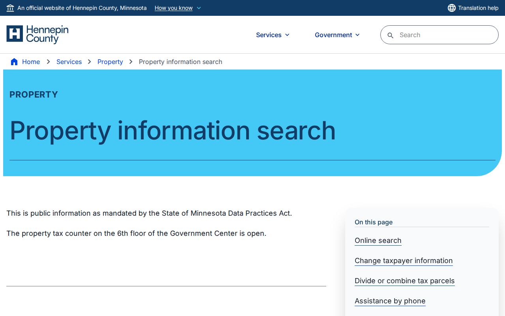The height and width of the screenshot is (316, 505).
Task: Click the globe icon for translation
Action: [452, 8]
